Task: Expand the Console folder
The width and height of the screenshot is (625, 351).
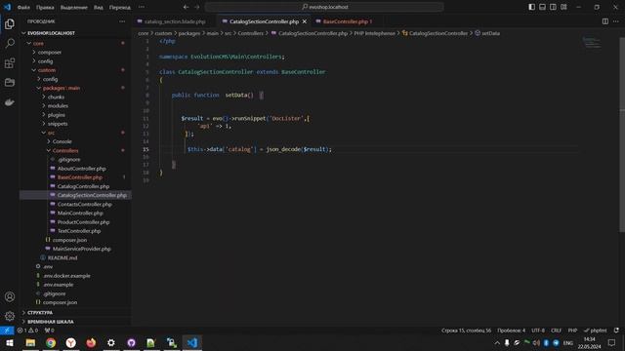Action: [x=75, y=141]
